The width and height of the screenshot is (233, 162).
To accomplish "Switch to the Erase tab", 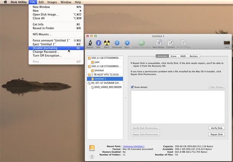I will coord(173,56).
